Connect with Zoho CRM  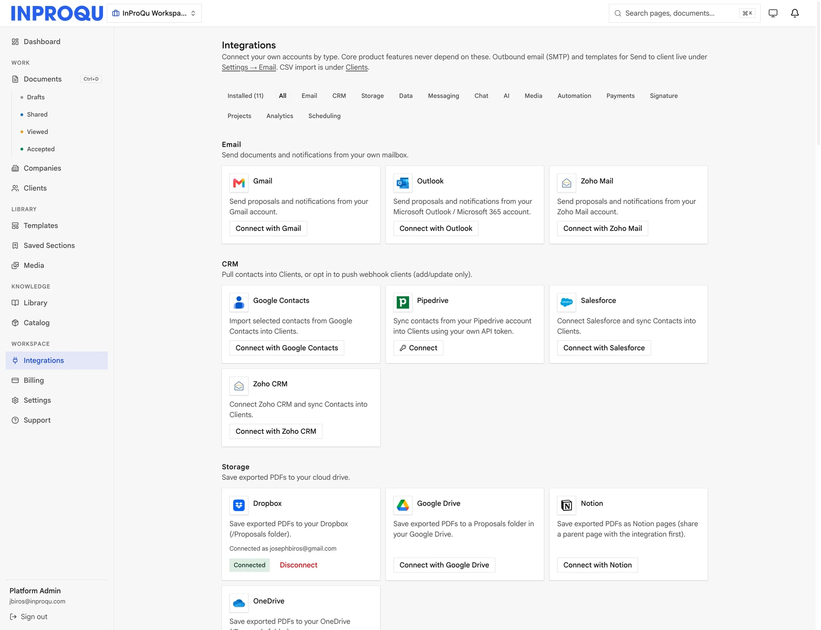pos(276,431)
